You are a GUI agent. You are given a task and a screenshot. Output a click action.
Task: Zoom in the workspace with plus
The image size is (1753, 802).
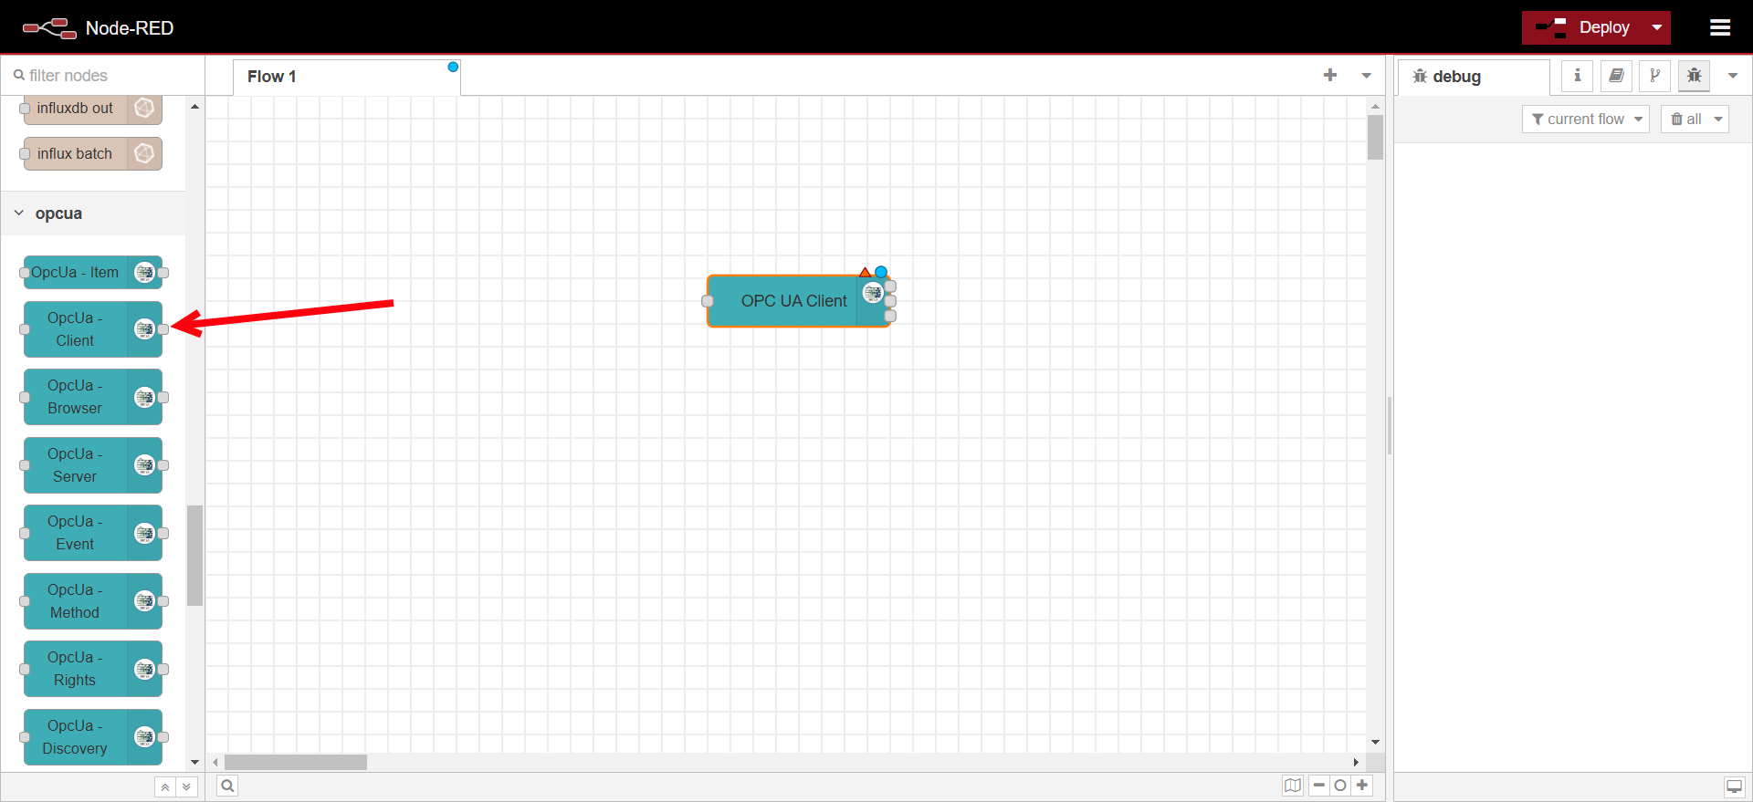1362,786
